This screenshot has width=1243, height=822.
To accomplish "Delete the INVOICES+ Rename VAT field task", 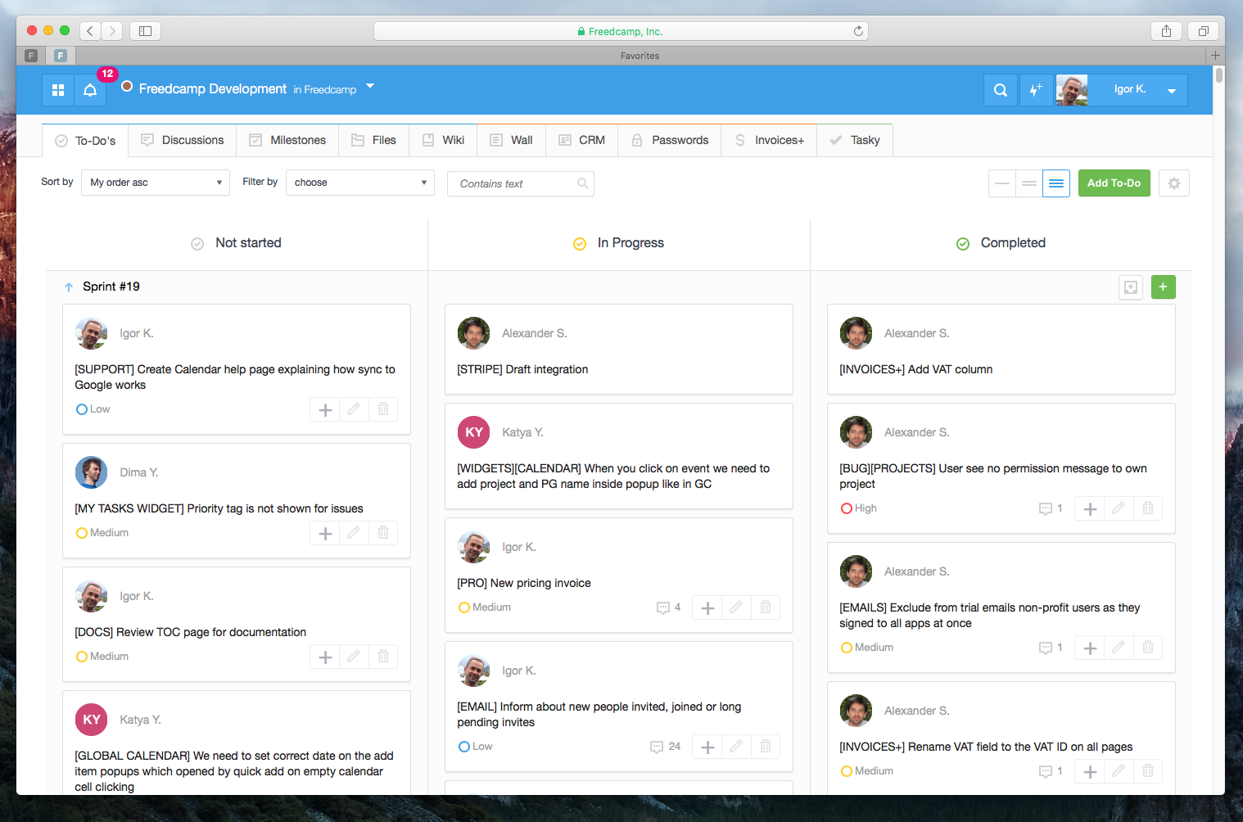I will [x=1148, y=771].
